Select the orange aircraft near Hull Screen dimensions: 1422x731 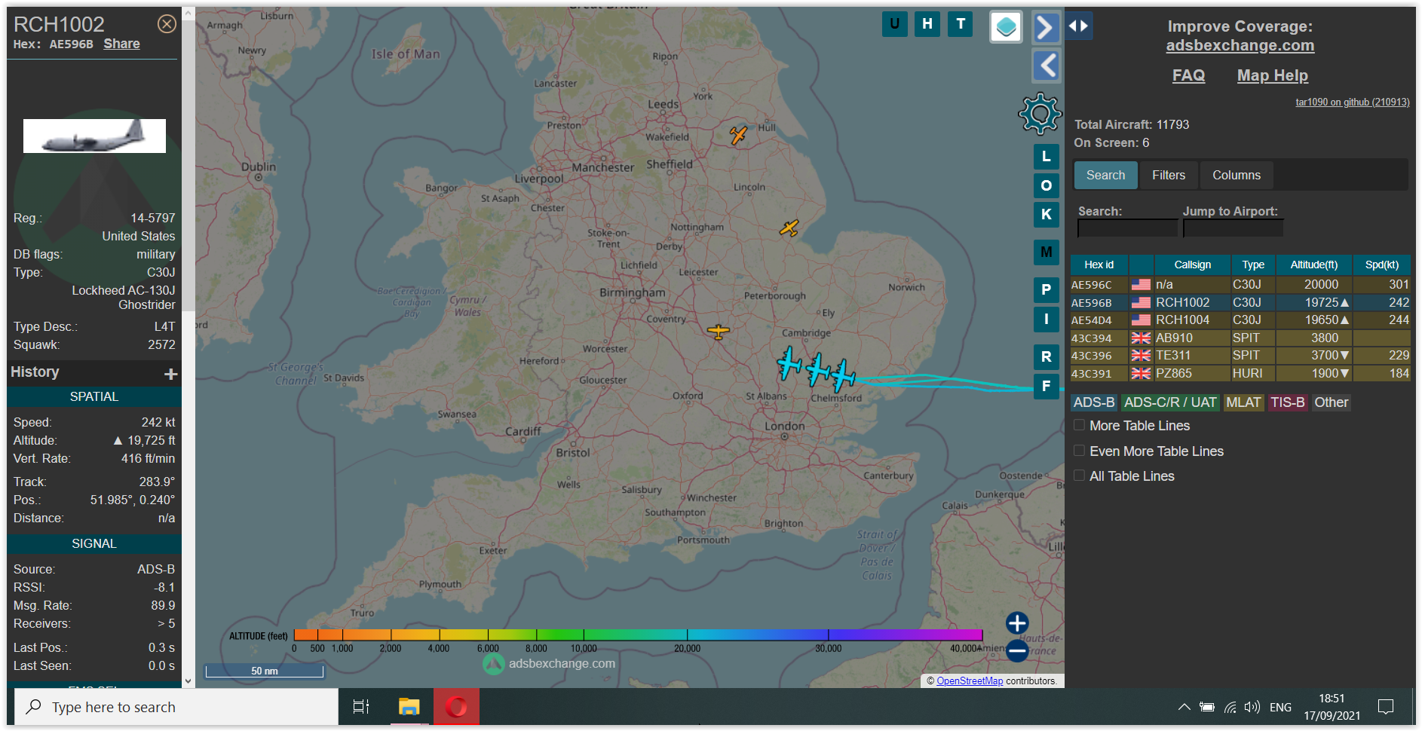(x=738, y=135)
